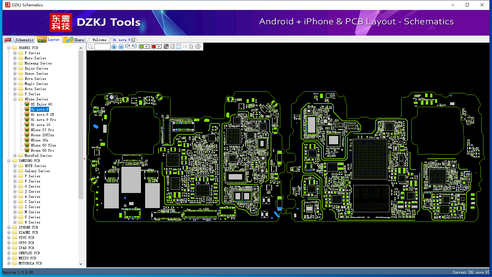Viewport: 492px width, 277px height.
Task: Open the NZone S7 Pro layout
Action: coord(42,130)
